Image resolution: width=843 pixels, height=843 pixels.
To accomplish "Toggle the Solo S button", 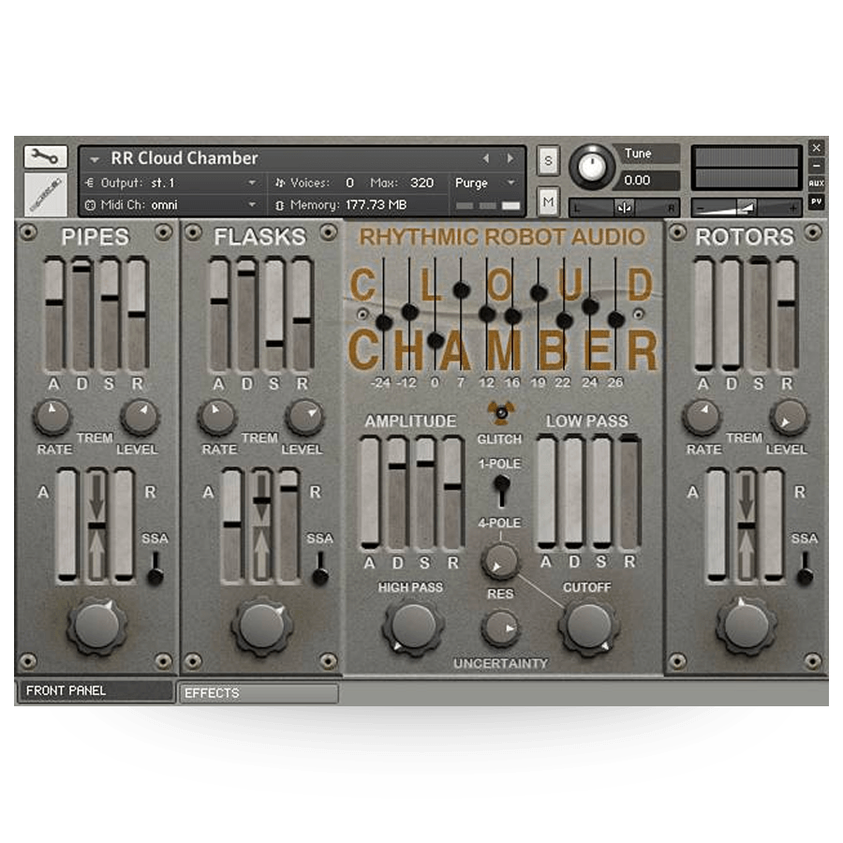I will [x=548, y=160].
